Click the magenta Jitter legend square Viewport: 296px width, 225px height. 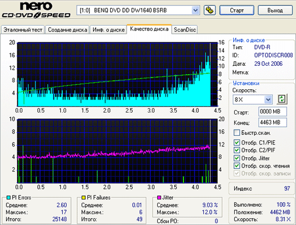(159, 197)
